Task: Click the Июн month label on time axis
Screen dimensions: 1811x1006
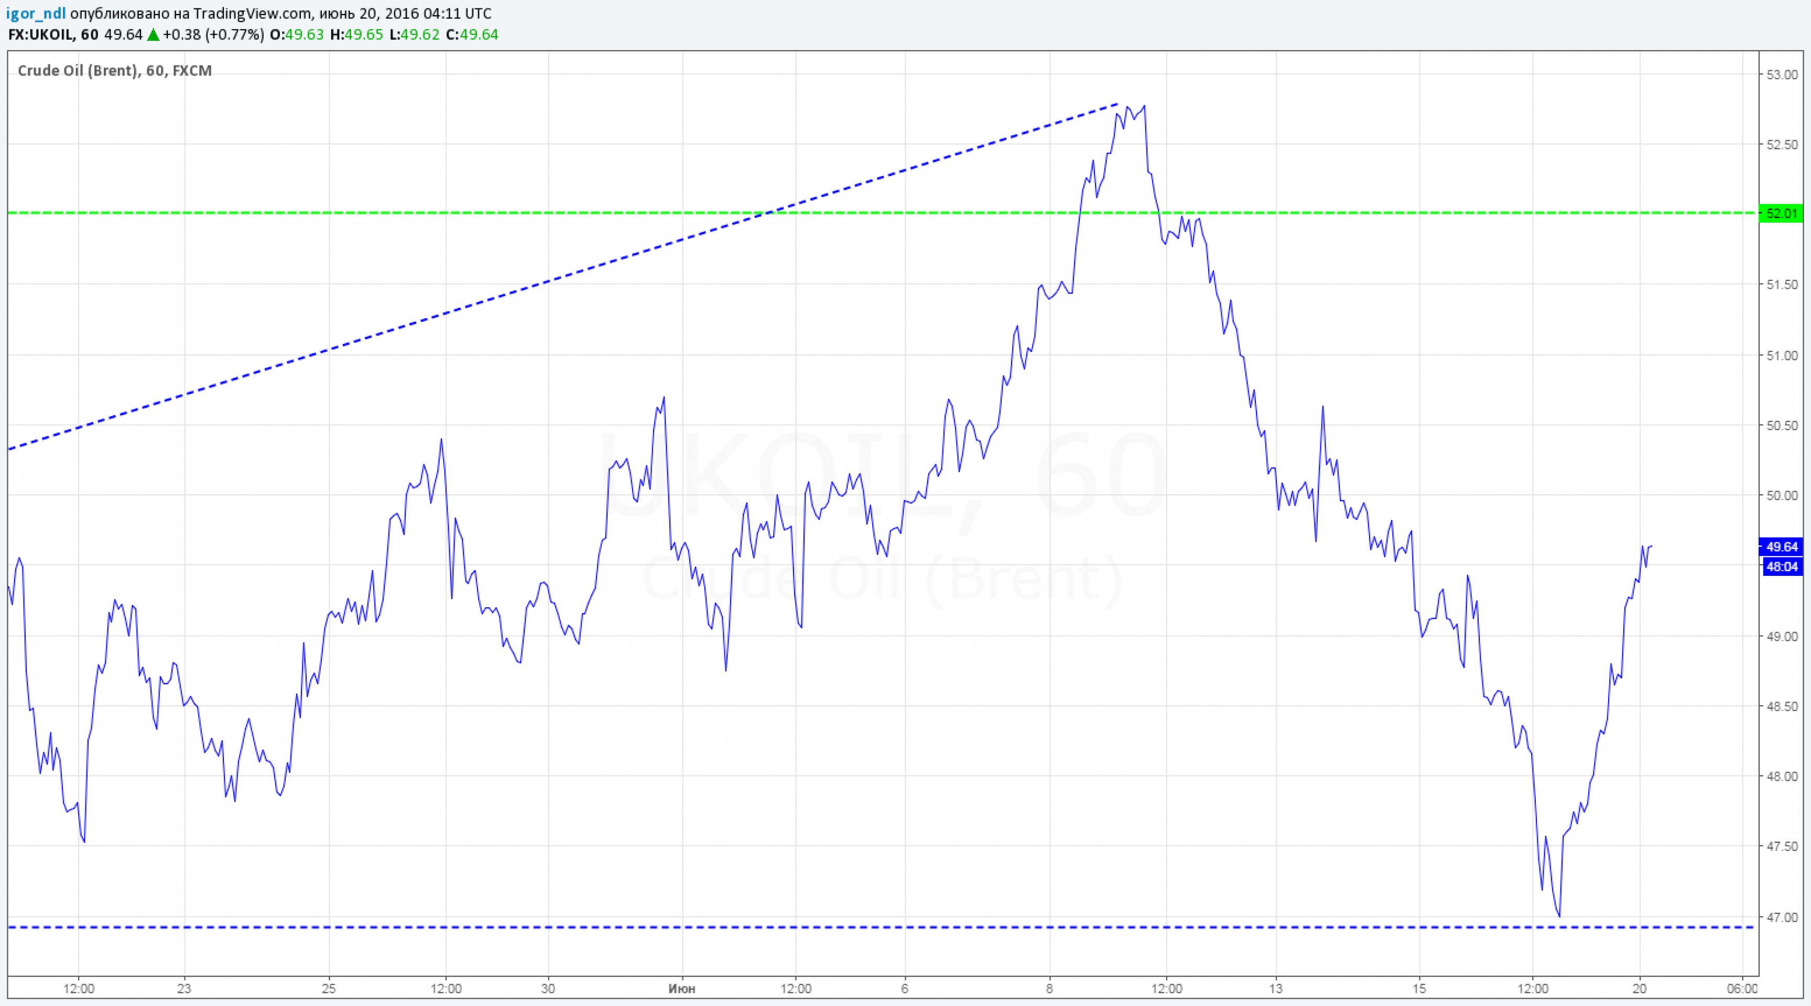Action: [x=681, y=989]
